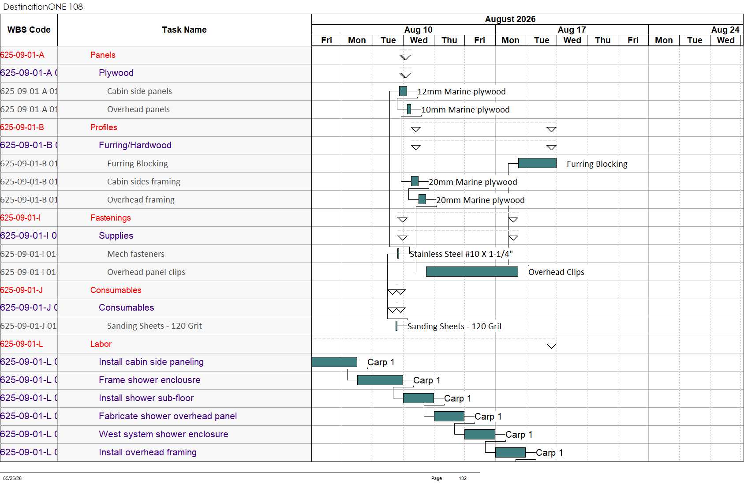Click the West system shower enclosure bar
The image size is (744, 484).
[x=480, y=435]
